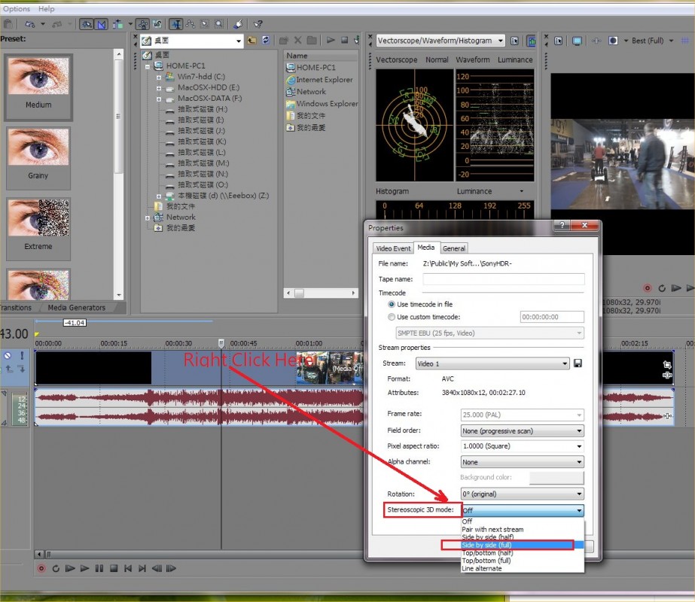This screenshot has height=602, width=695.
Task: Switch to the Video Event tab
Action: (x=393, y=248)
